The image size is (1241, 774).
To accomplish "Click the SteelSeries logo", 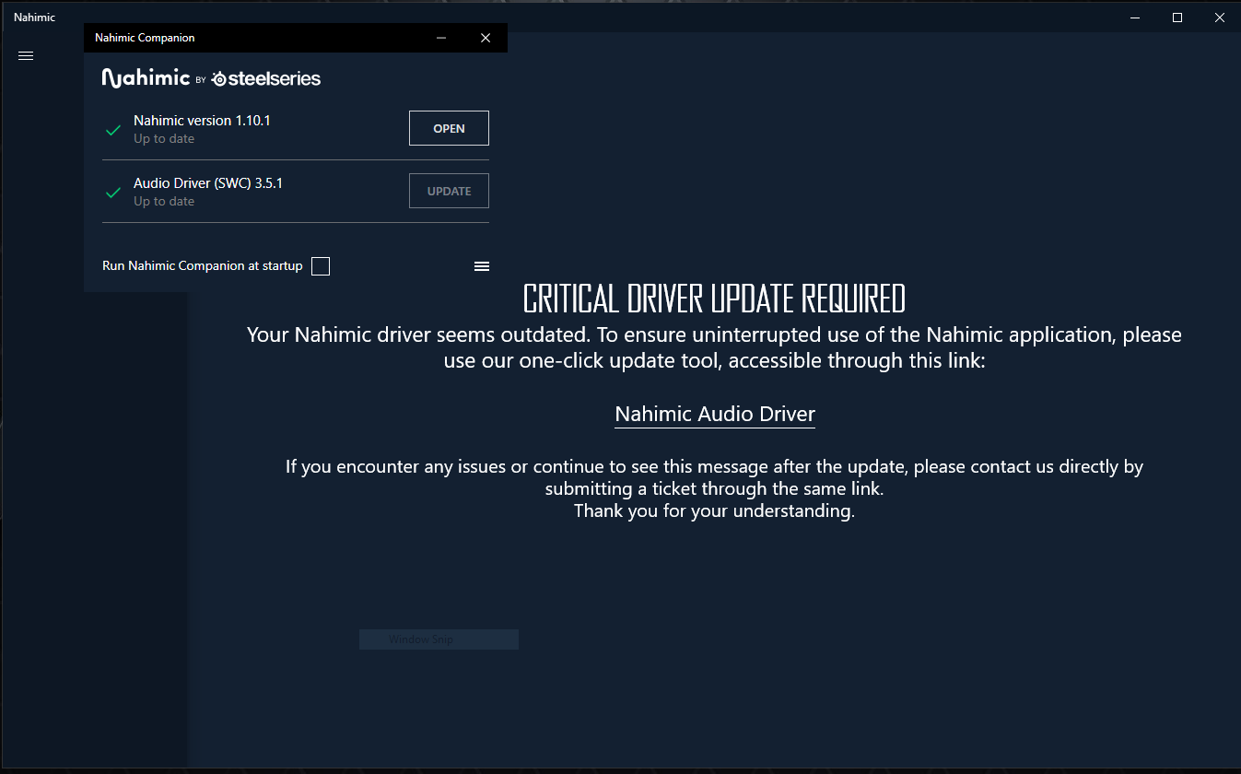I will click(x=266, y=79).
